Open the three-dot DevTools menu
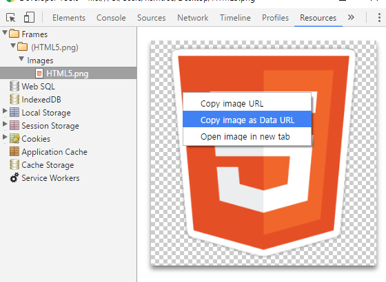This screenshot has width=386, height=282. 379,18
